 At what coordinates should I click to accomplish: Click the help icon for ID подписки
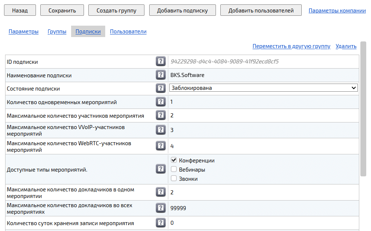click(x=161, y=61)
